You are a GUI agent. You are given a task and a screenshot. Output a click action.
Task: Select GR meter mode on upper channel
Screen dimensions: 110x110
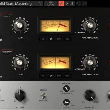[x=51, y=39]
